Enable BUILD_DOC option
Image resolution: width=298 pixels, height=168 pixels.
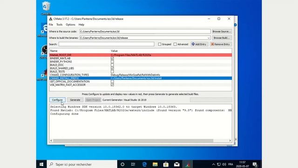(112, 65)
